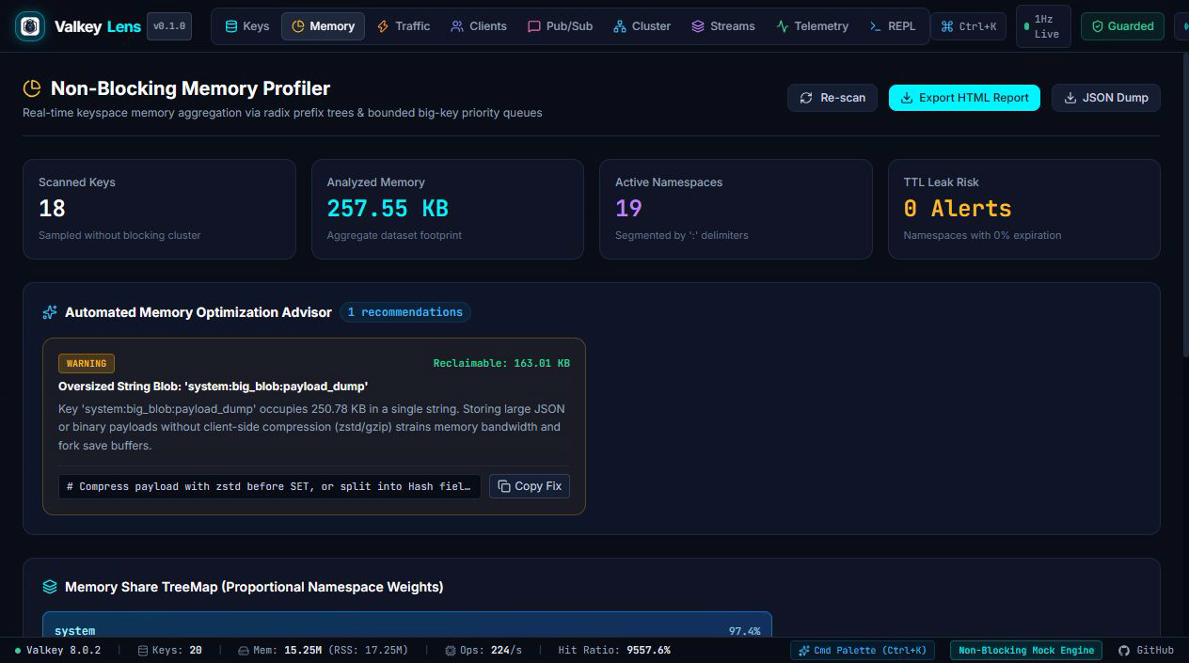Click the pie chart Memory Profiler icon

pyautogui.click(x=32, y=88)
